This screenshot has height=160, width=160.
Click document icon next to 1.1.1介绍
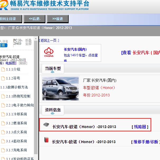[x=3, y=69]
